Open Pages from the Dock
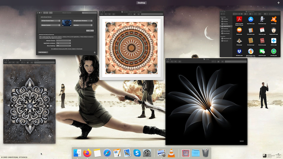The image size is (283, 159). point(117,153)
